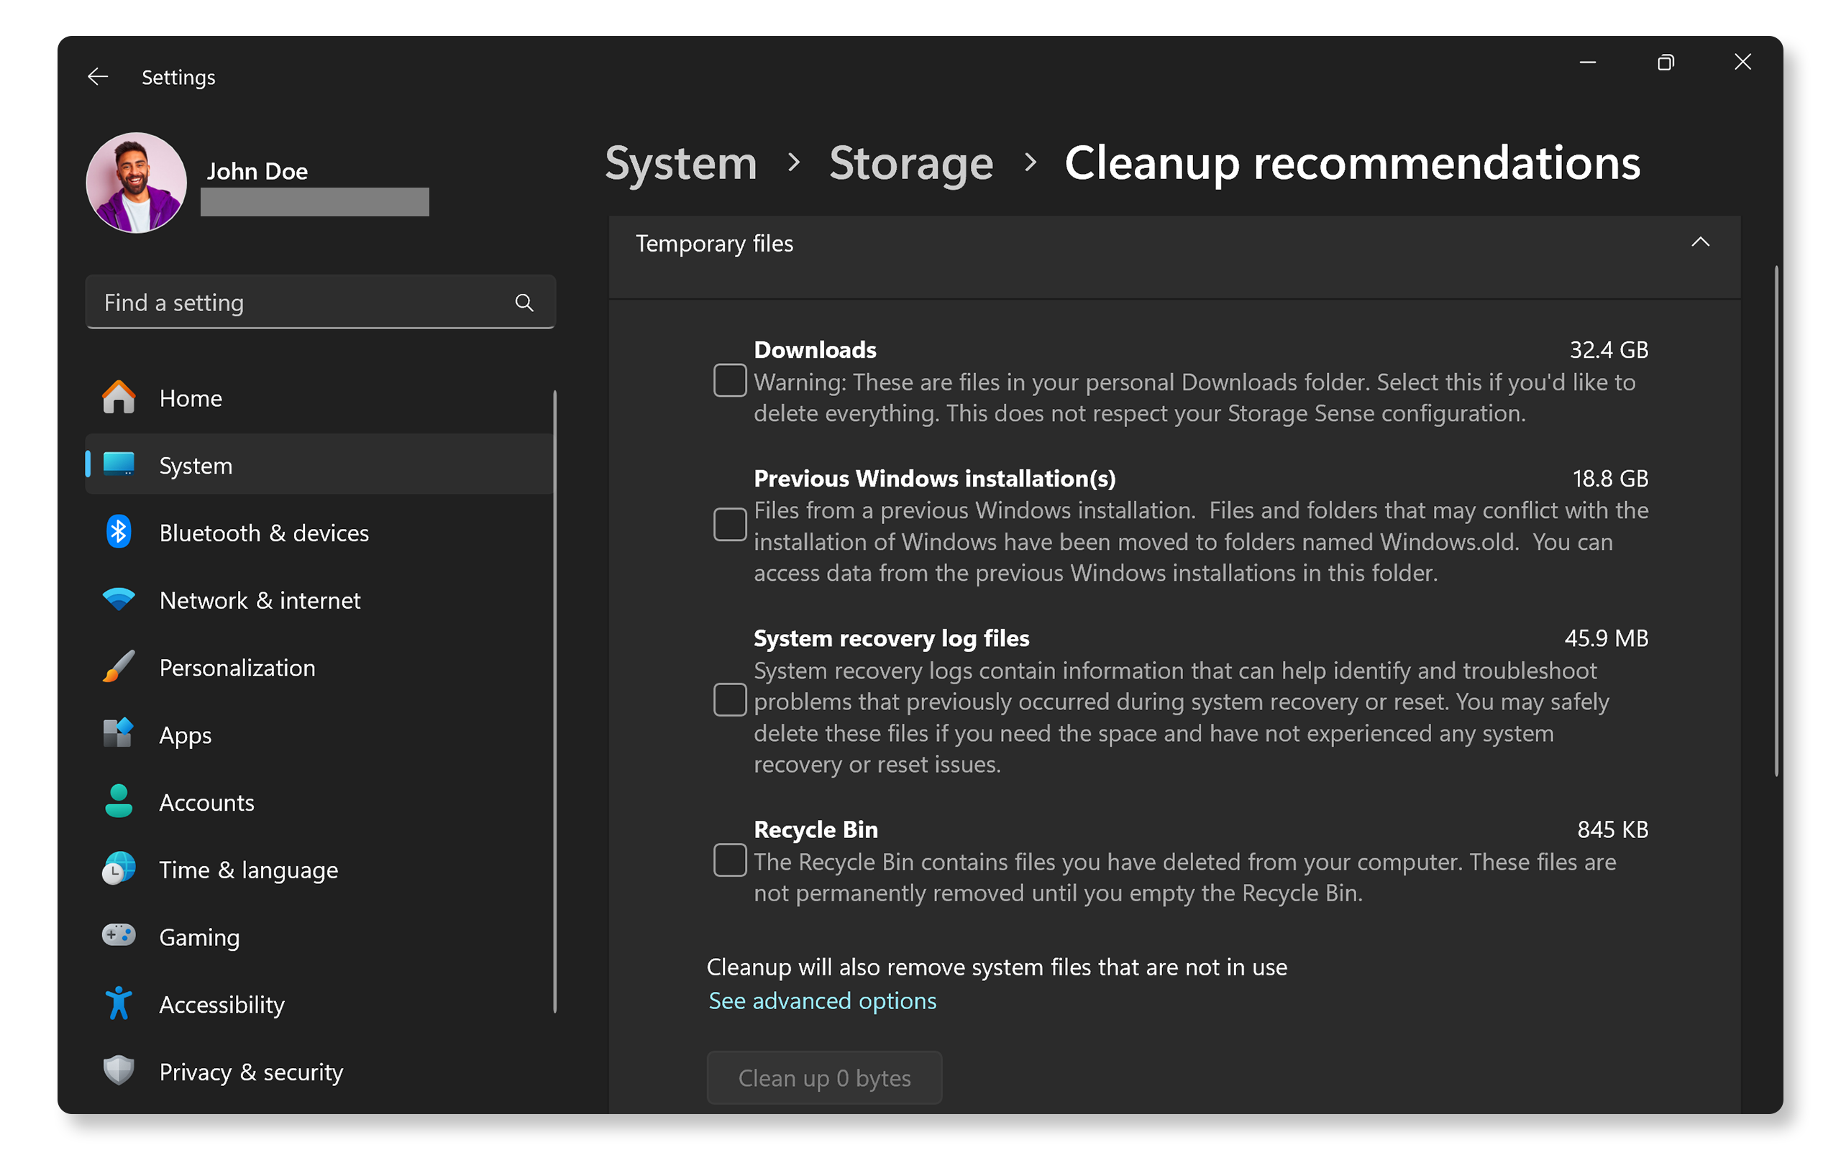Click the 845 KB Recycle Bin size
The image size is (1841, 1150).
click(x=1612, y=829)
